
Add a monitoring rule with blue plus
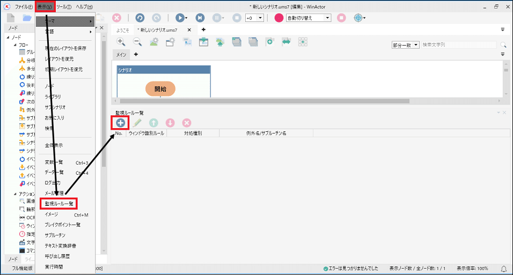coord(120,123)
